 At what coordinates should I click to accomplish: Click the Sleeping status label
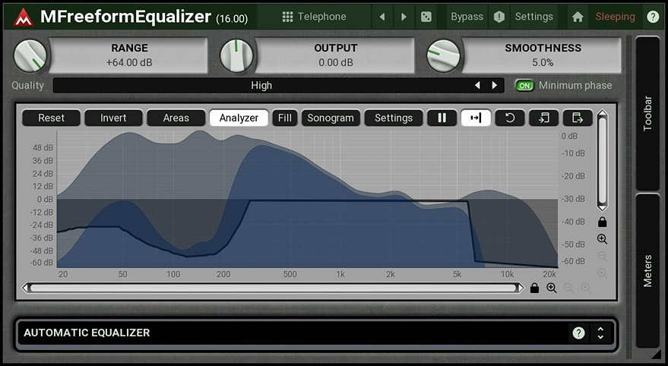coord(615,17)
